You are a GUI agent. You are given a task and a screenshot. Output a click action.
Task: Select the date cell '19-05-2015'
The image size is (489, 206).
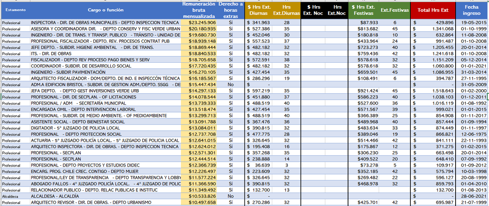[471, 22]
